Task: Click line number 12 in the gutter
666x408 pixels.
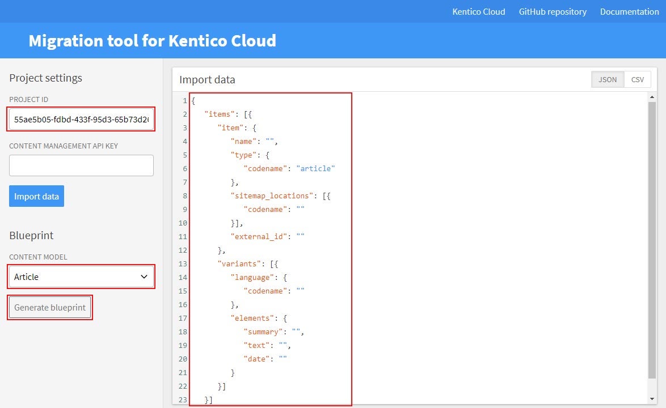Action: point(183,250)
